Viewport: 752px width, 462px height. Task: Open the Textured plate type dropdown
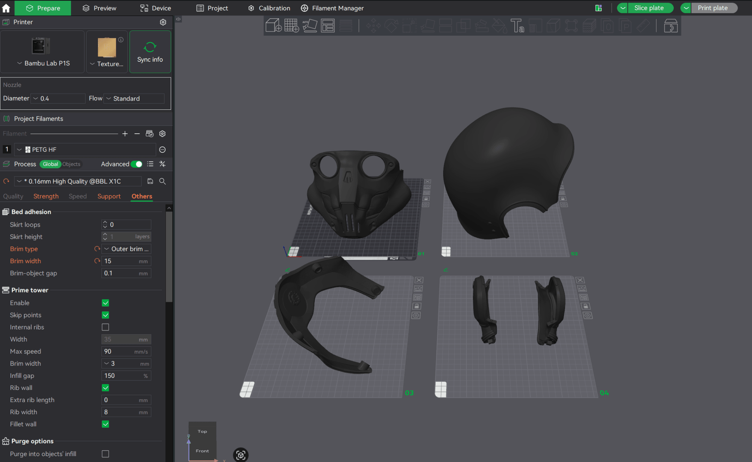click(107, 64)
